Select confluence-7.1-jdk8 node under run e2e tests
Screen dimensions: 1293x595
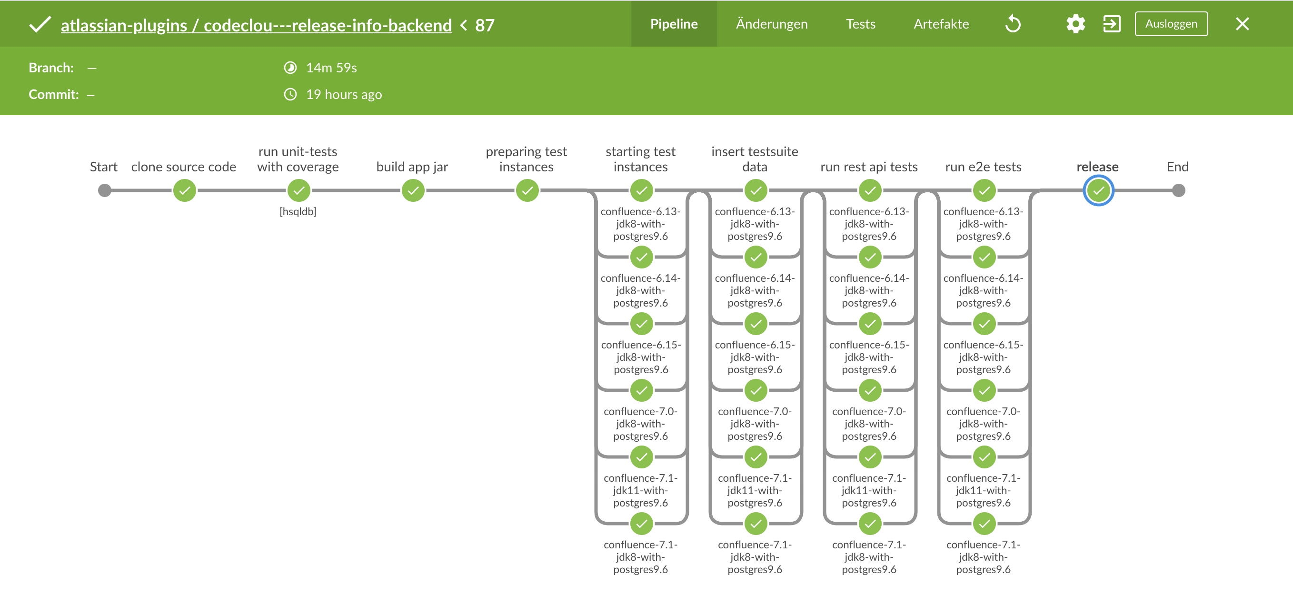(x=985, y=524)
